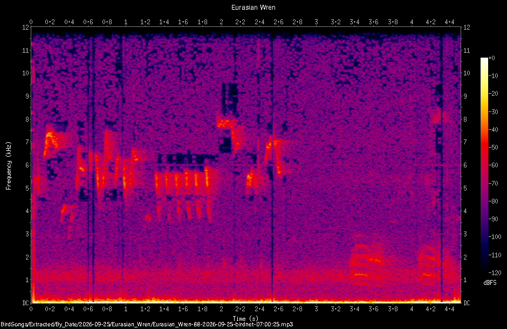Click the "DC" label on the left frequency axis
The width and height of the screenshot is (507, 329).
click(x=25, y=303)
